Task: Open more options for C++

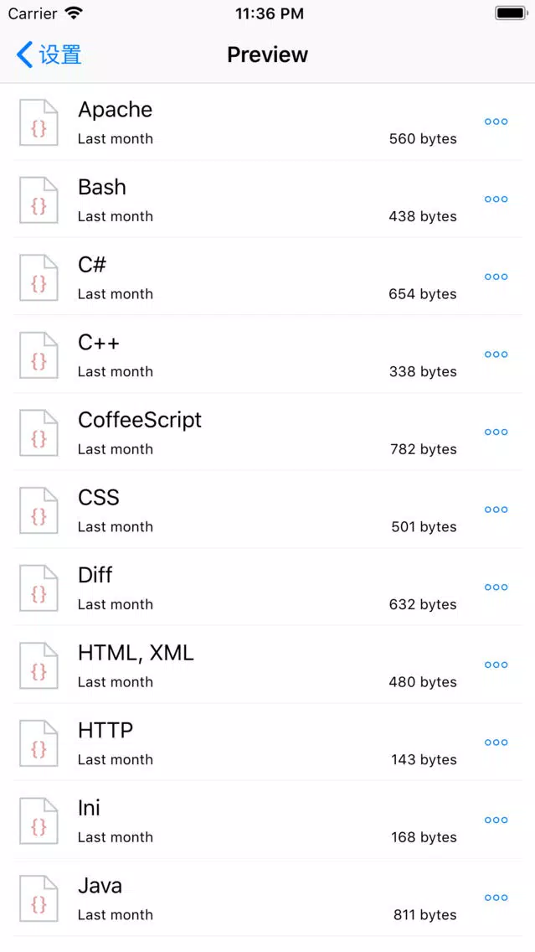Action: click(496, 354)
